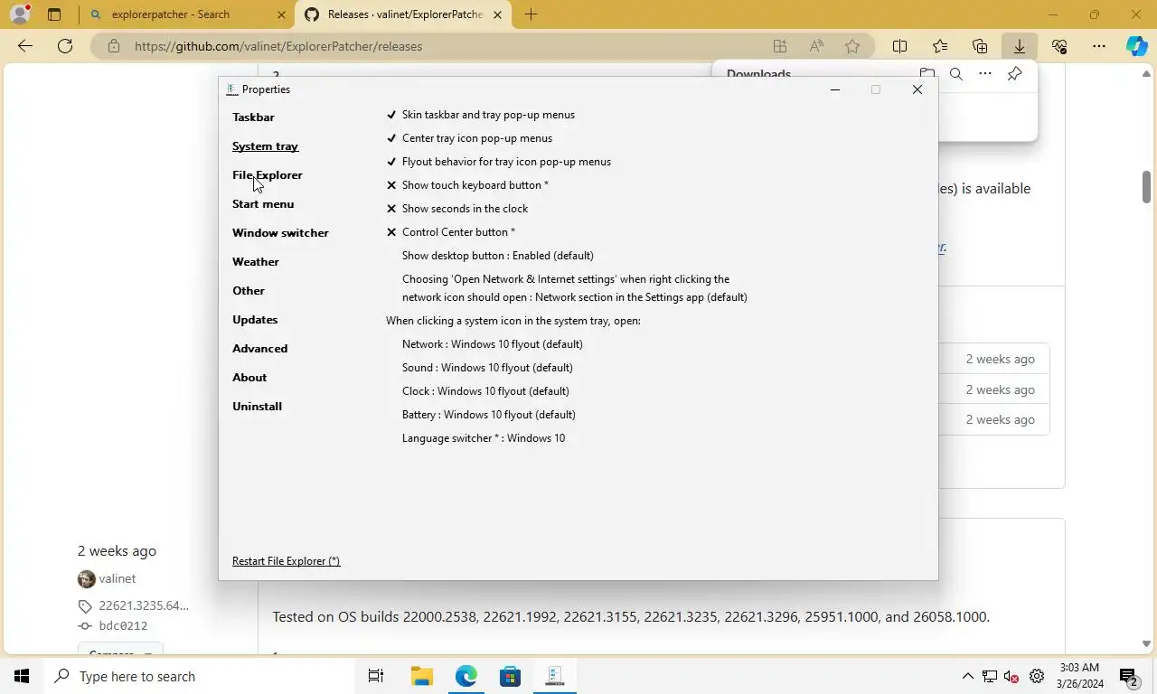1157x694 pixels.
Task: Search downloads in Downloads panel
Action: [956, 74]
